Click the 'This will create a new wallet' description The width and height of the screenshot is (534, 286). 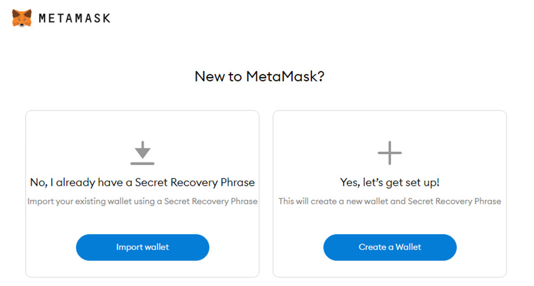pos(390,201)
